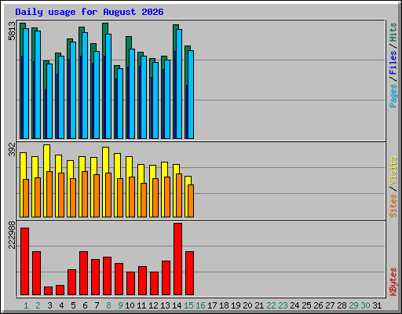
Task: Click the blue 'Files' legend label
Action: coord(393,62)
